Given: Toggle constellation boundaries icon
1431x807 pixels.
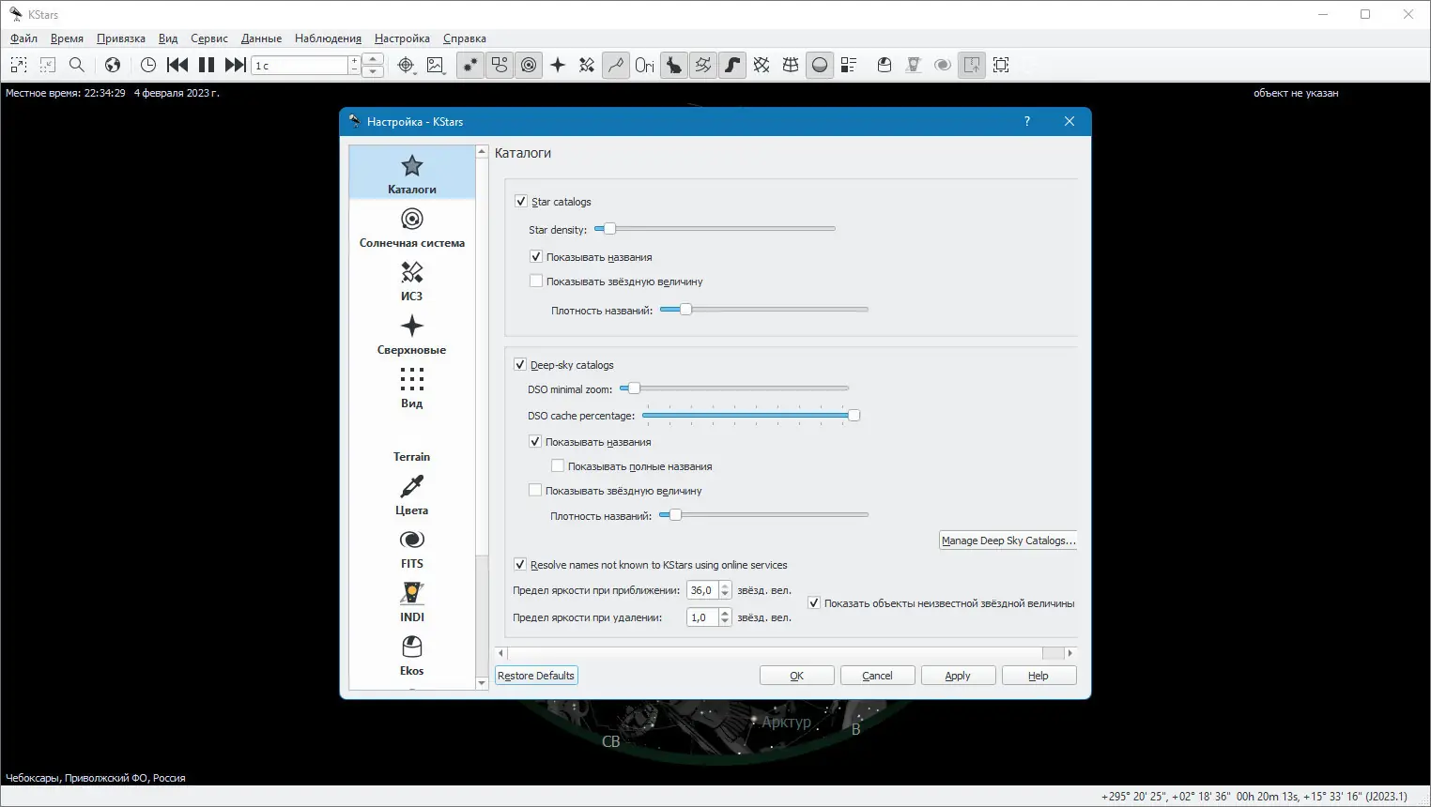Looking at the screenshot, I should (703, 65).
